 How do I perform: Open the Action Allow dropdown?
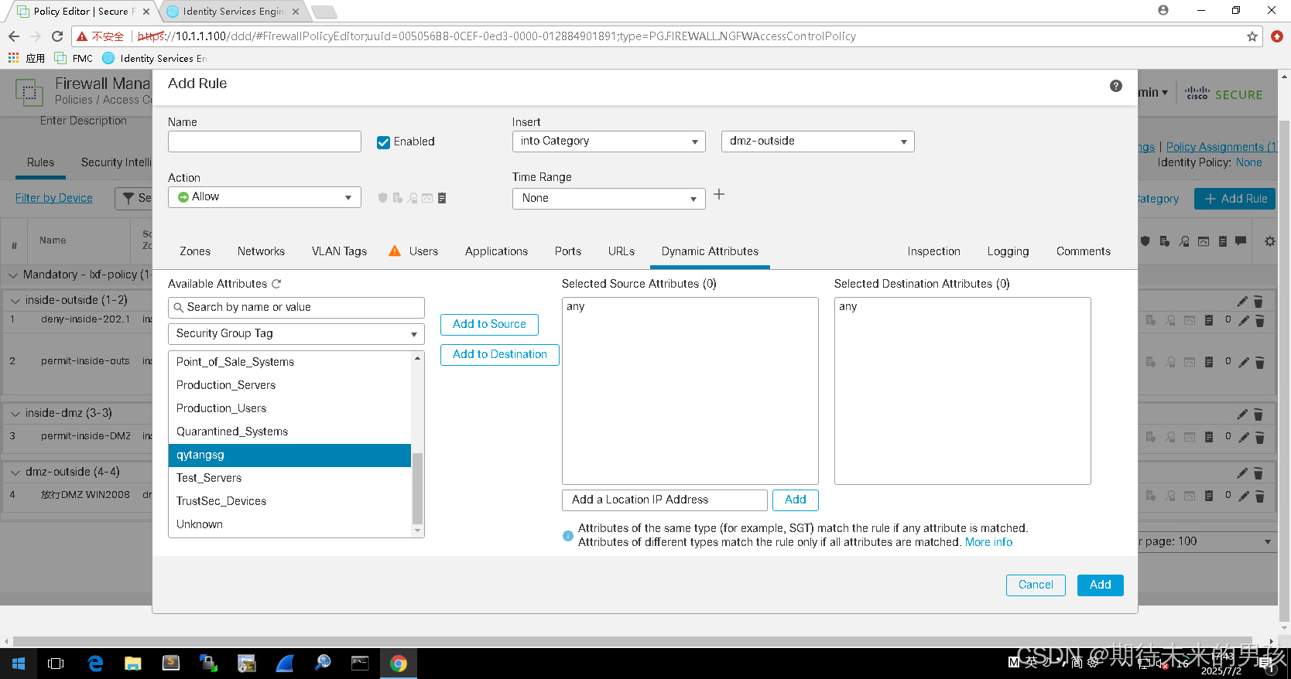[x=265, y=197]
